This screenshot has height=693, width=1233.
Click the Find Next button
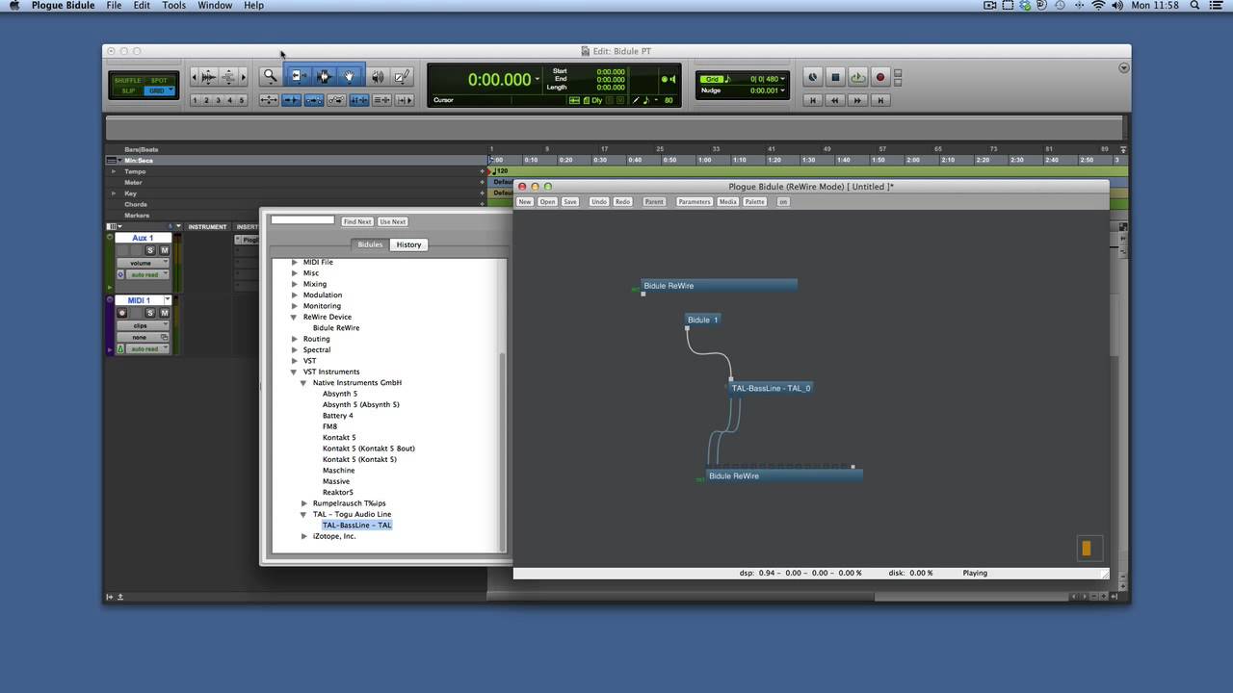(x=357, y=222)
